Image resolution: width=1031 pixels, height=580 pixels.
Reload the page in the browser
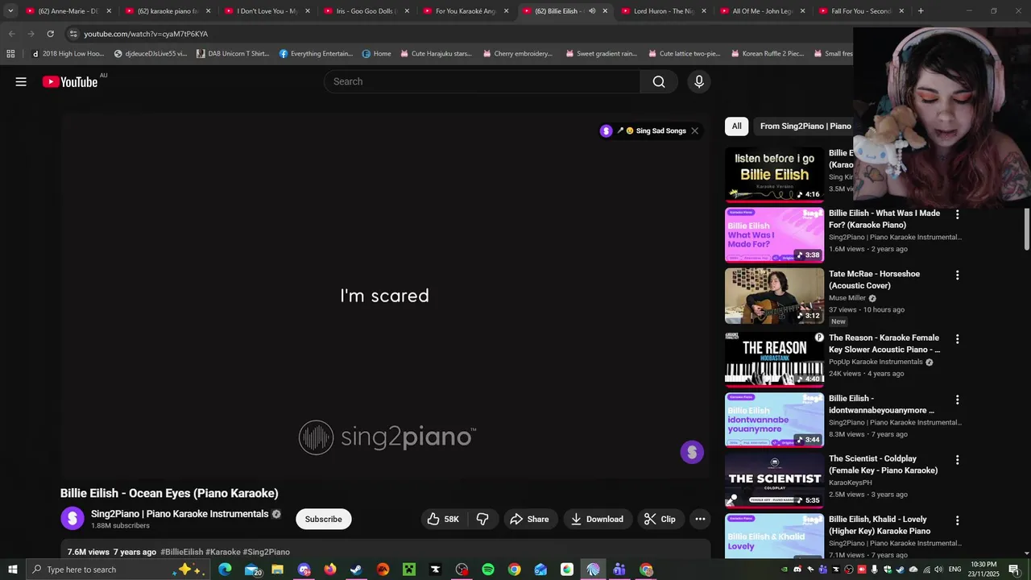click(x=50, y=34)
